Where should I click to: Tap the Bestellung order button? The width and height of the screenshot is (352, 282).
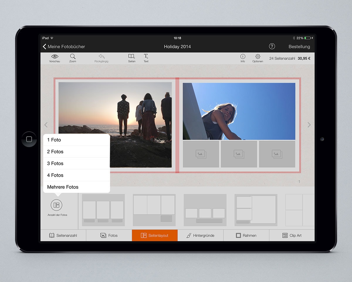(299, 46)
